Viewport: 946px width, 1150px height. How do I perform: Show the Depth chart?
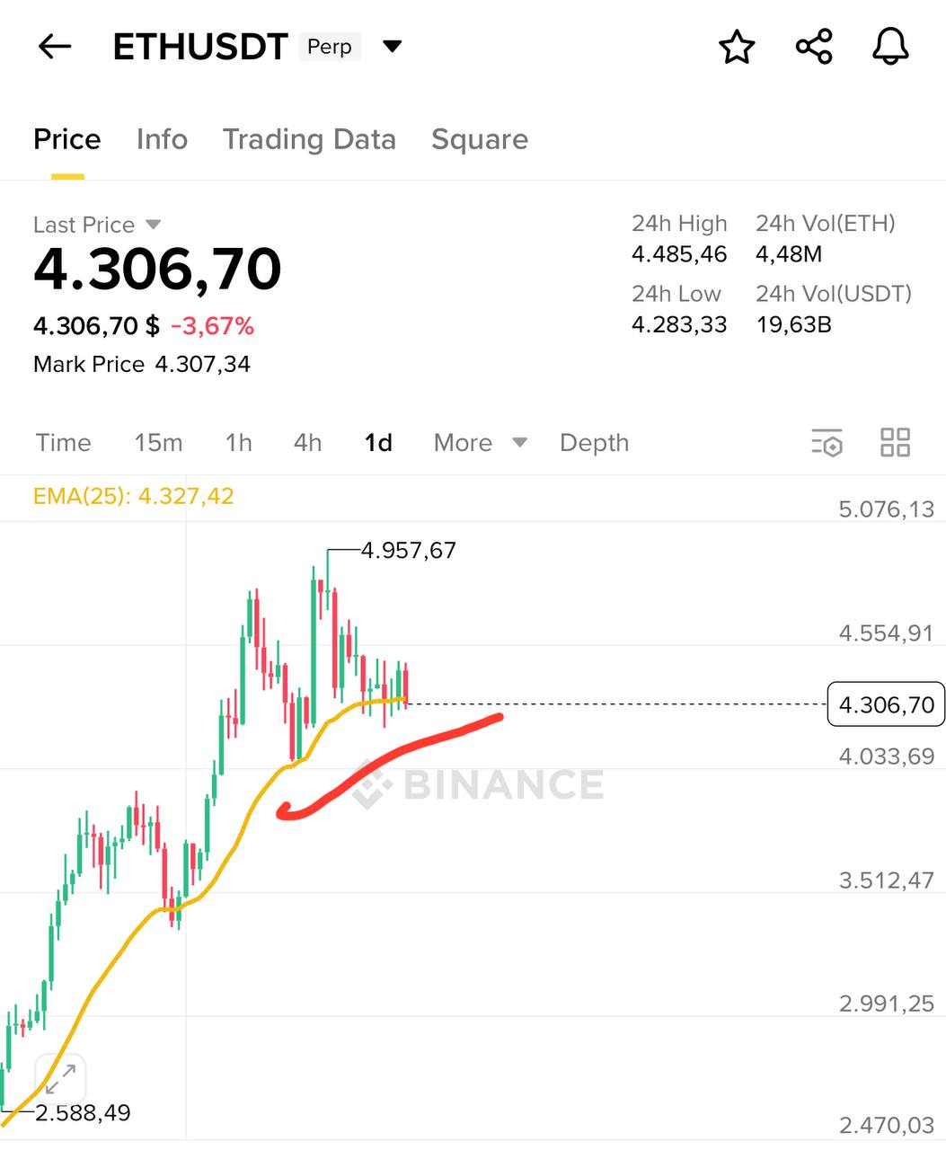594,443
